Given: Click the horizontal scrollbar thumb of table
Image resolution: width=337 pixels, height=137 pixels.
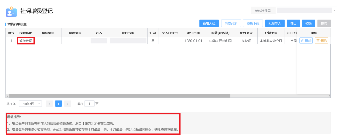Looking at the screenshot, I should [120, 96].
